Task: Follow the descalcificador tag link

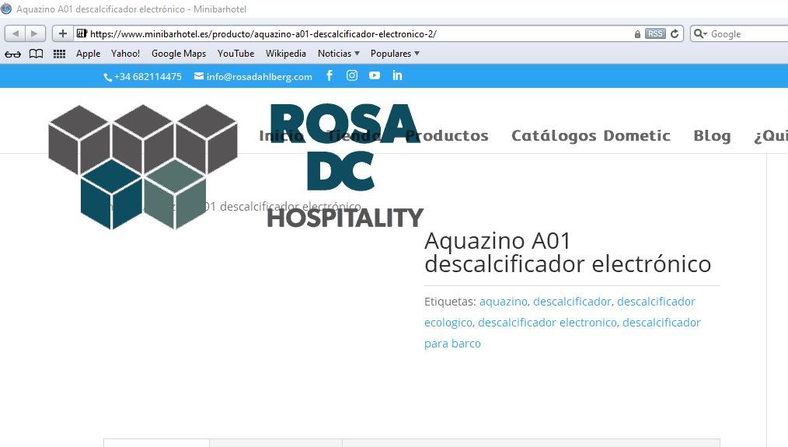Action: (572, 301)
